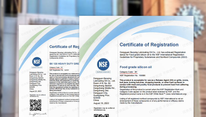Click the nsfwhitebook.org verification link on the silicon oil certificate

tap(99, 110)
